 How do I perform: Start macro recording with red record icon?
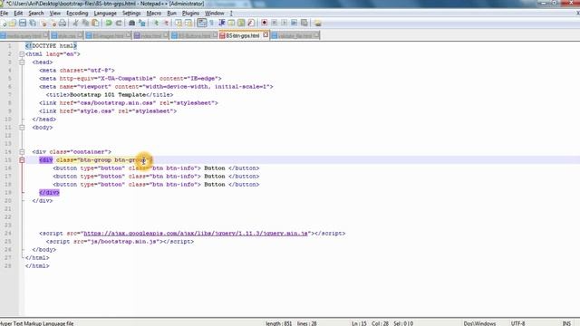(264, 23)
